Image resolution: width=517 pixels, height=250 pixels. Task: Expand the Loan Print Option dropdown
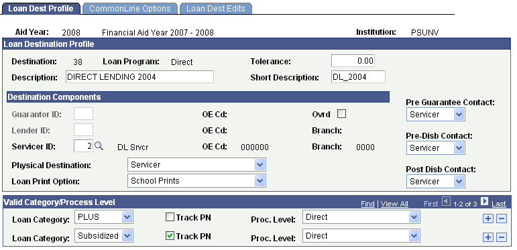(196, 181)
